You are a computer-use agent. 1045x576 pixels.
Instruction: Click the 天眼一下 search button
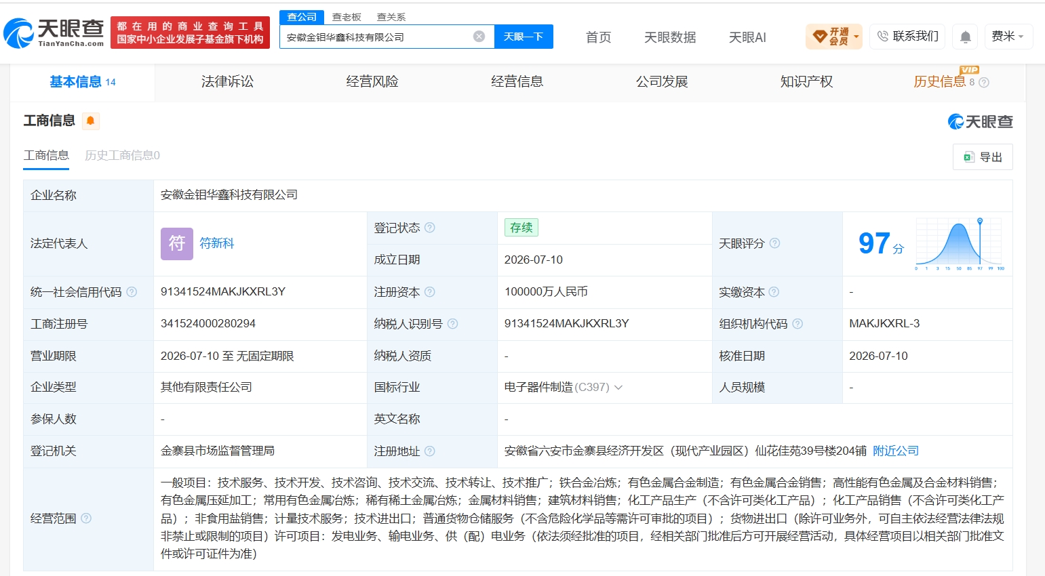click(524, 37)
